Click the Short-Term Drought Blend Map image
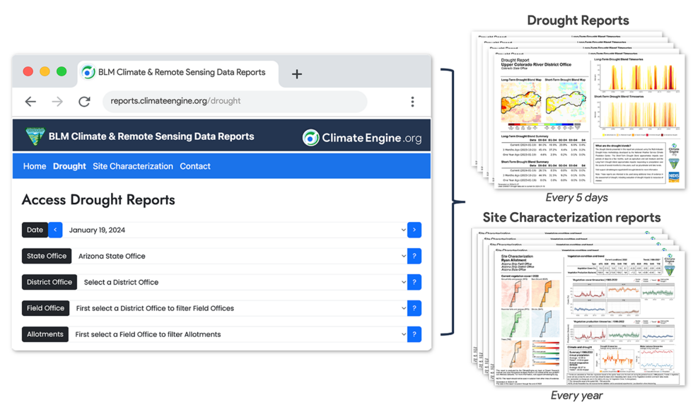The image size is (693, 412). click(566, 102)
